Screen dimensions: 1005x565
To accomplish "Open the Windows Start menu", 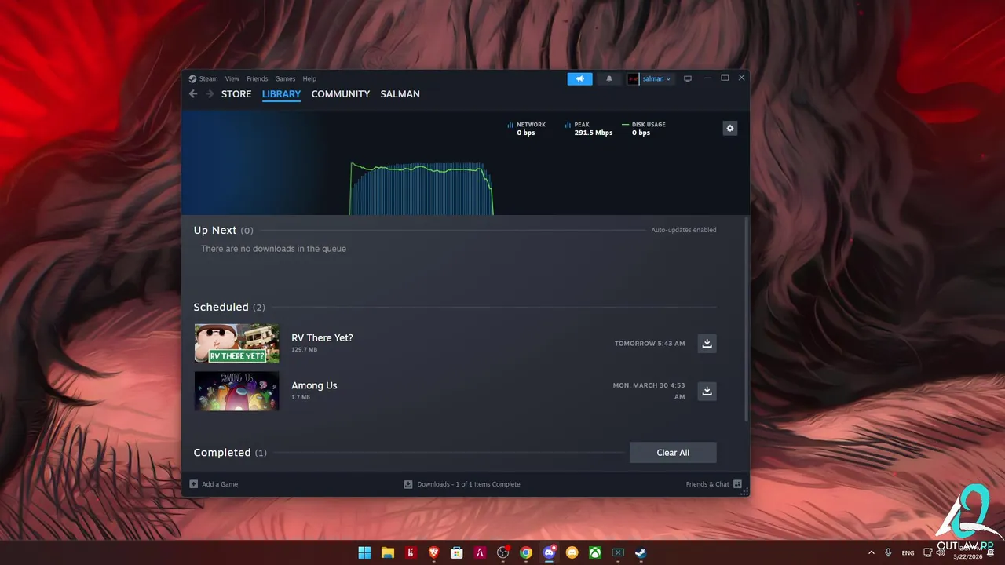I will (365, 552).
